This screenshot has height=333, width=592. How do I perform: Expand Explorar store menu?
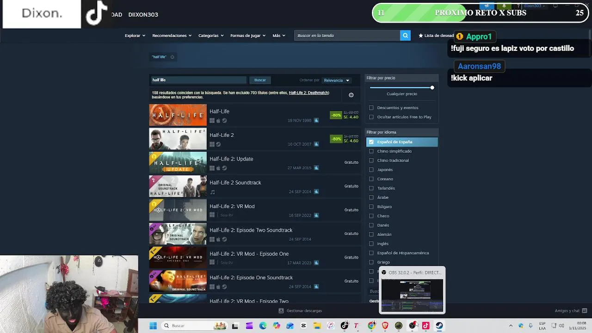pos(135,36)
